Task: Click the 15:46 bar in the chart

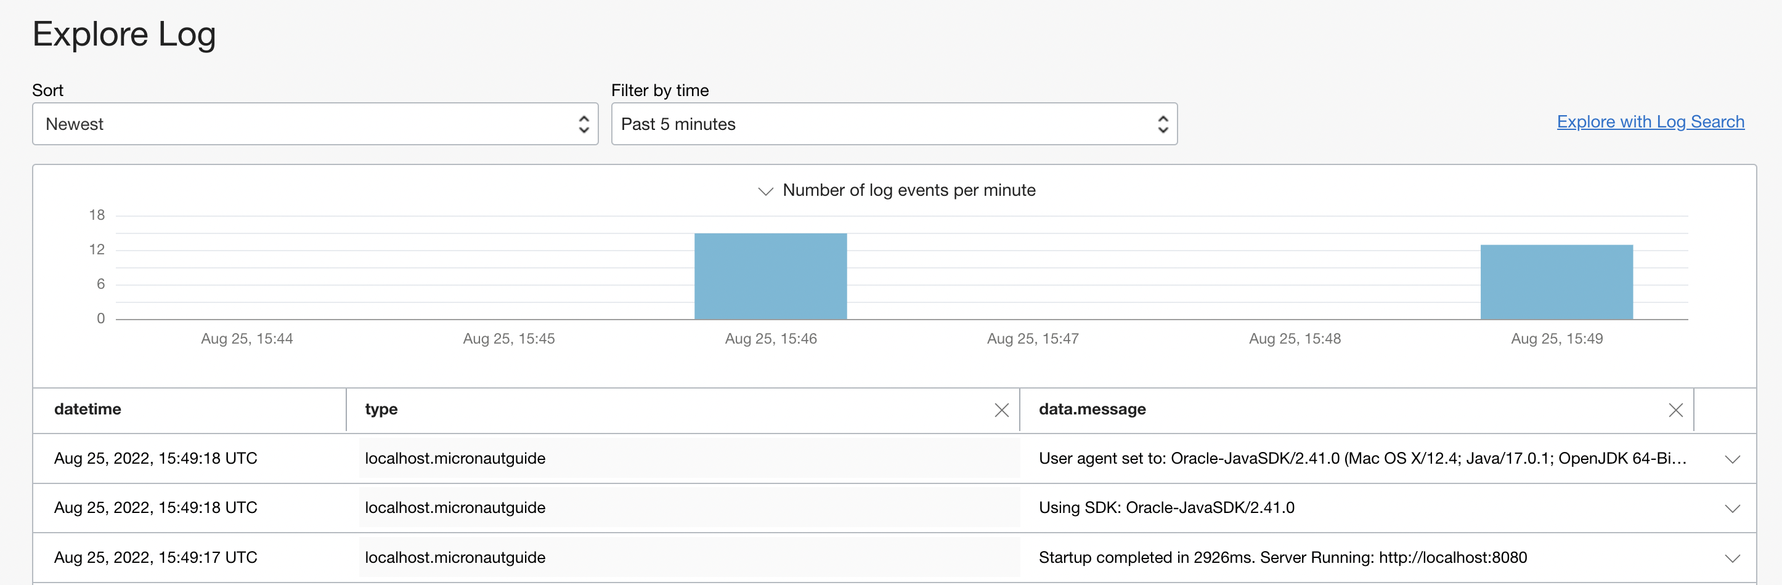Action: point(770,276)
